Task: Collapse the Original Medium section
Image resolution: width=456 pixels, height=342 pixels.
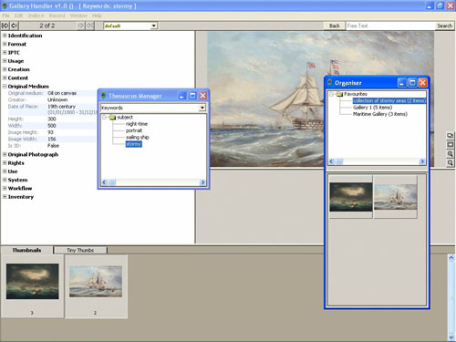Action: (x=5, y=87)
